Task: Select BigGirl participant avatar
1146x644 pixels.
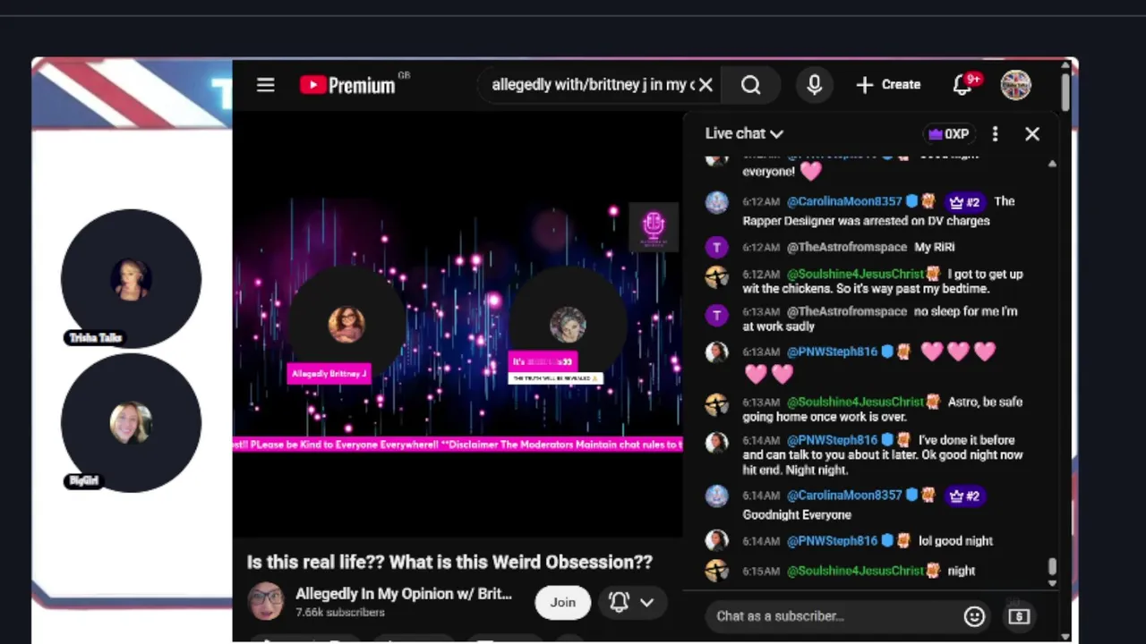Action: click(131, 422)
